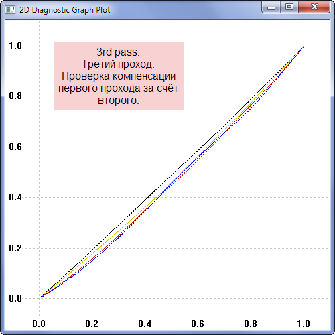
Task: Minimize the 2D Diagnostic Graph Plot window
Action: point(271,7)
